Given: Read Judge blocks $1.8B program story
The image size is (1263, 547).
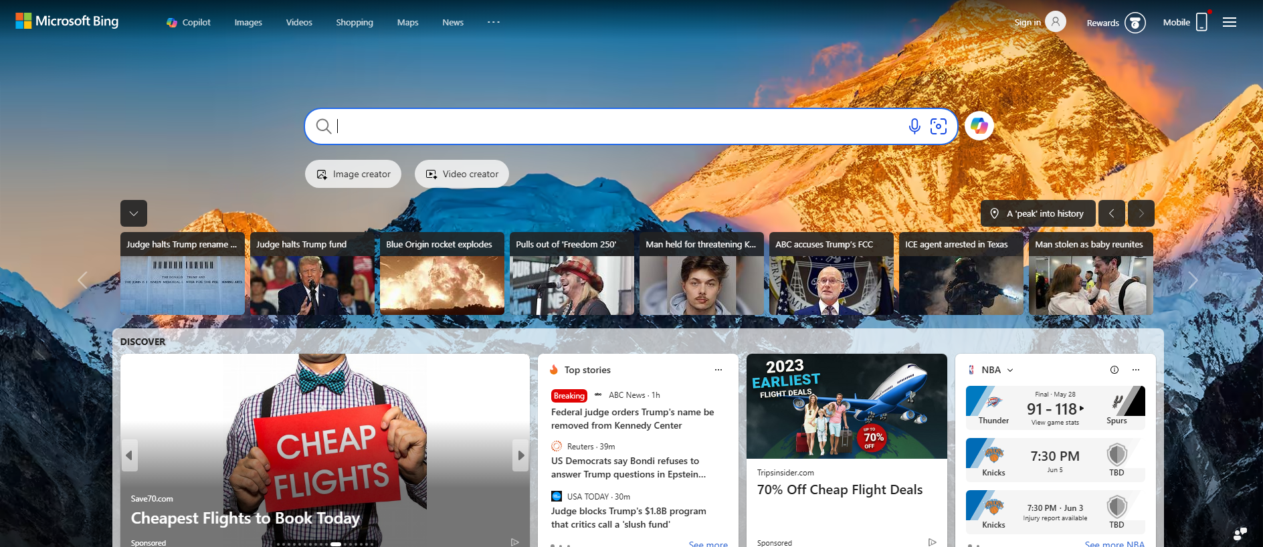Looking at the screenshot, I should [629, 518].
